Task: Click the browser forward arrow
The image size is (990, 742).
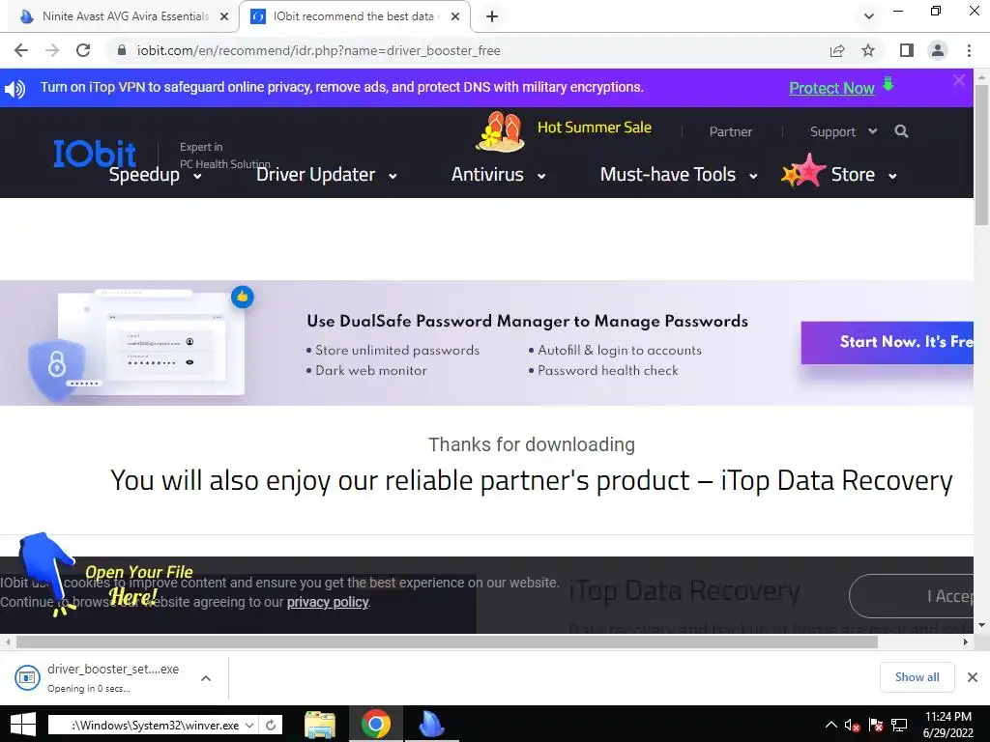Action: (x=52, y=50)
